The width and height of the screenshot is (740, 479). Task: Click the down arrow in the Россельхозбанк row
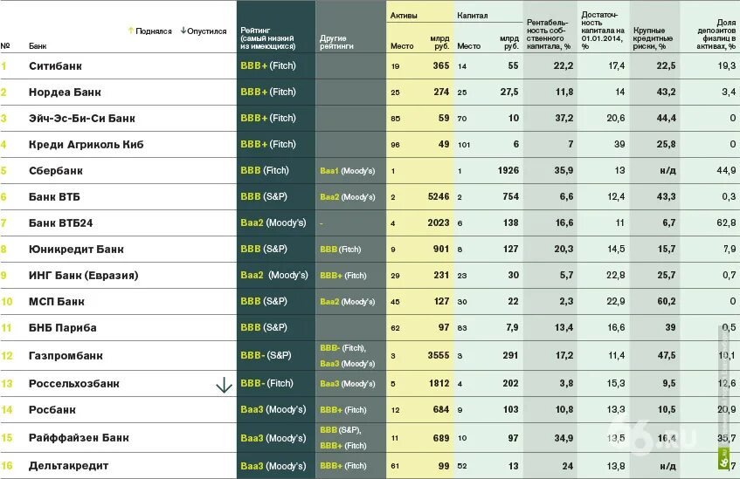click(x=224, y=385)
